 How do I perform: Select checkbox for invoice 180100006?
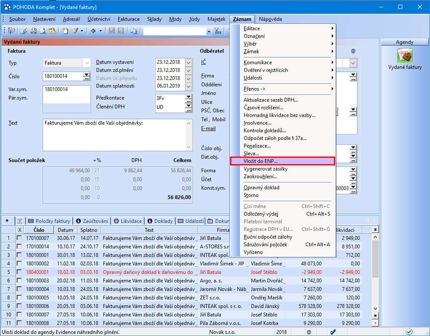point(19,306)
